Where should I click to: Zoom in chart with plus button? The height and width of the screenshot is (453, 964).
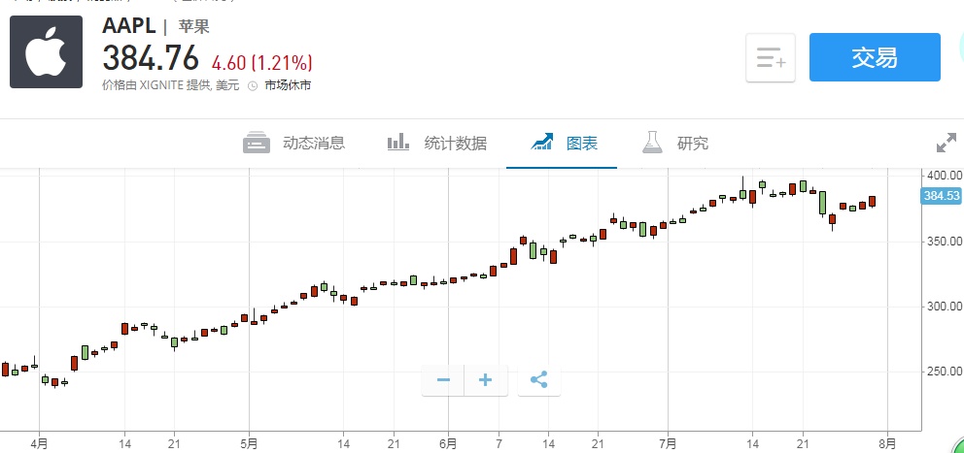pos(486,380)
